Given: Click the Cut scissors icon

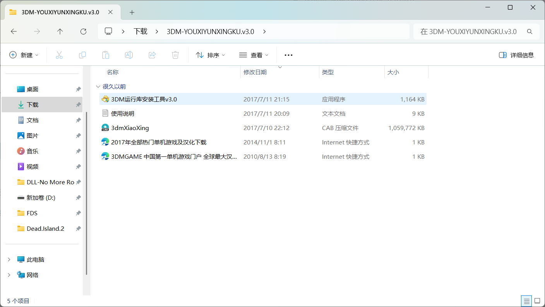Looking at the screenshot, I should point(59,55).
